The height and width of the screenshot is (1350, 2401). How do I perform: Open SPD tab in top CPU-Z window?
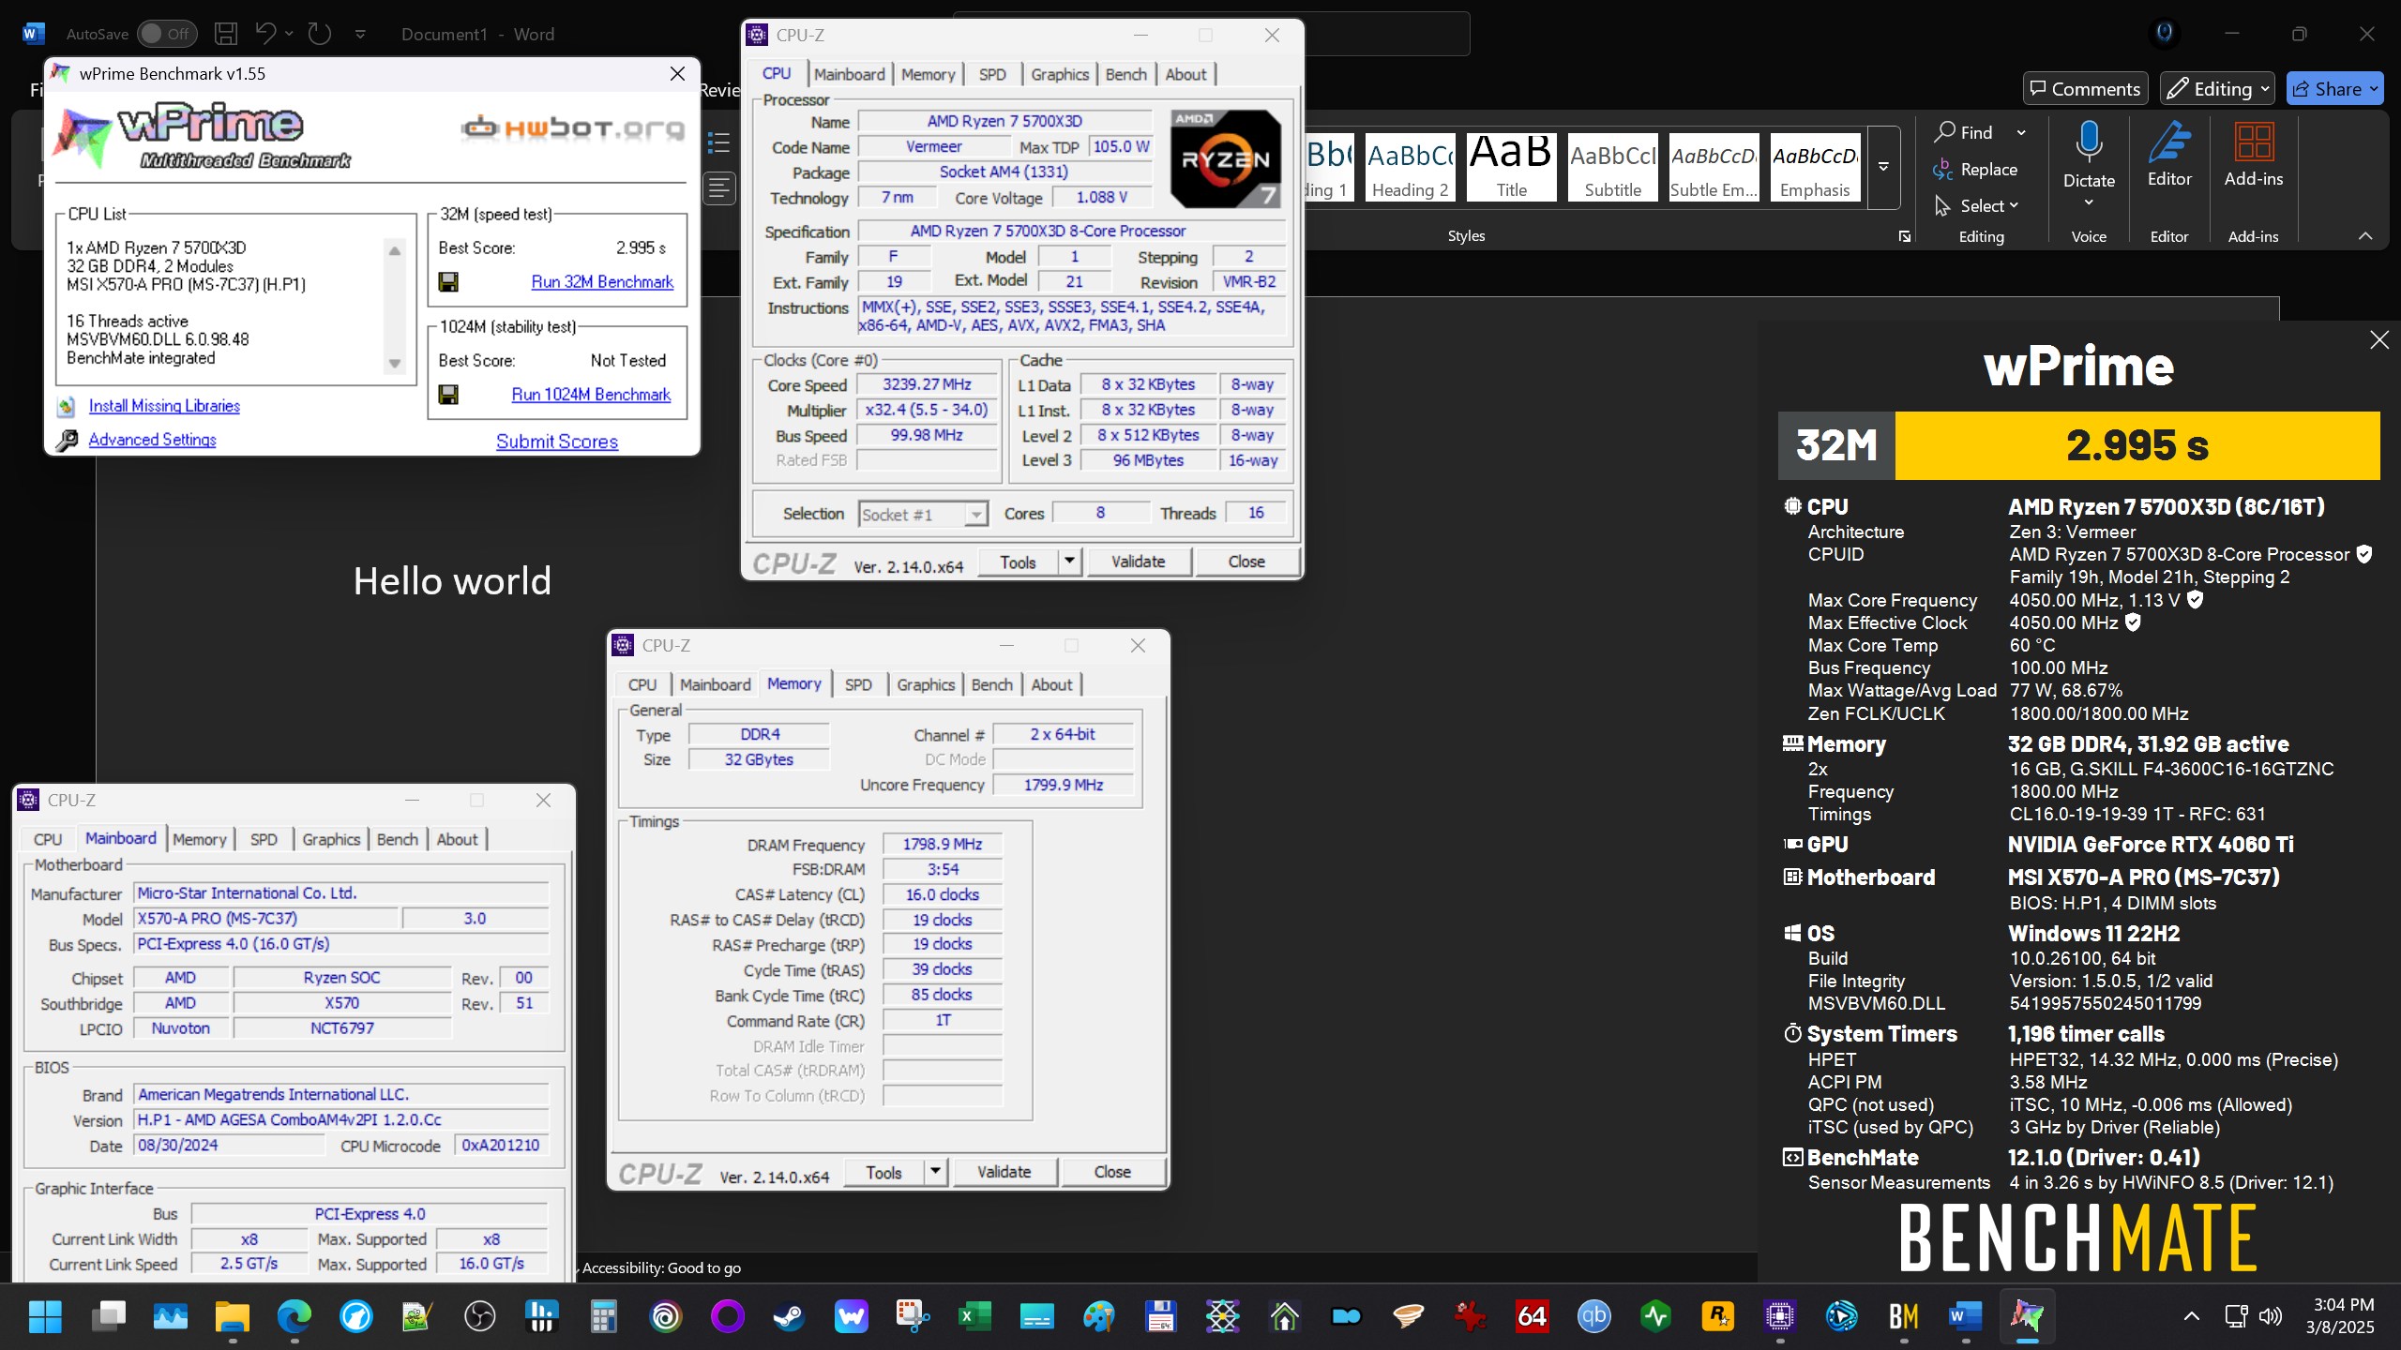tap(992, 74)
